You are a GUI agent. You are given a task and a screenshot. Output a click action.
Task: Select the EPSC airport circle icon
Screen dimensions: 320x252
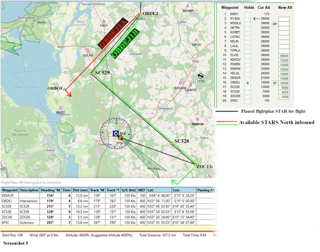point(120,138)
